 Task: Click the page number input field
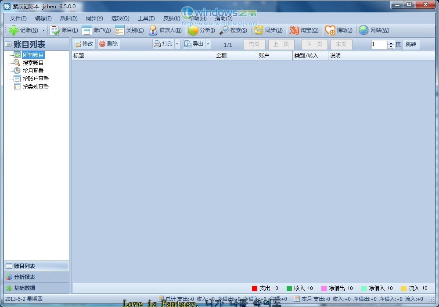[x=379, y=44]
